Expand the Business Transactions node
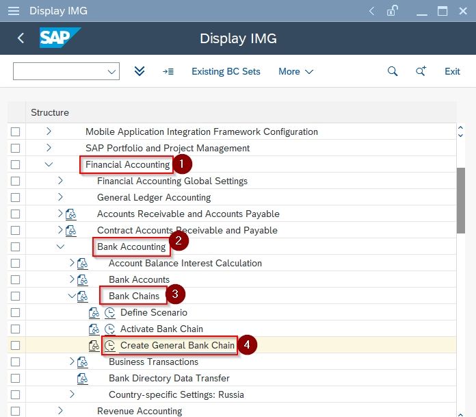 (x=72, y=362)
